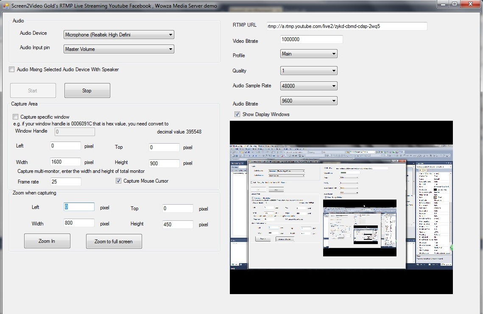Open the Audio Device dropdown
Image resolution: width=483 pixels, height=314 pixels.
click(x=119, y=35)
